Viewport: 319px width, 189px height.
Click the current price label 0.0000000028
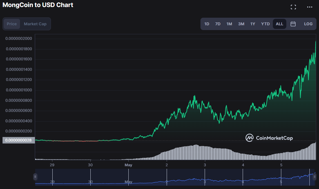pos(19,140)
